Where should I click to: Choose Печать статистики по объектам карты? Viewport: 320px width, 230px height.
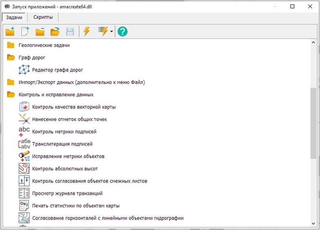[75, 206]
